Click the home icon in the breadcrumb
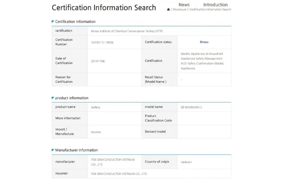The width and height of the screenshot is (282, 179). 168,10
